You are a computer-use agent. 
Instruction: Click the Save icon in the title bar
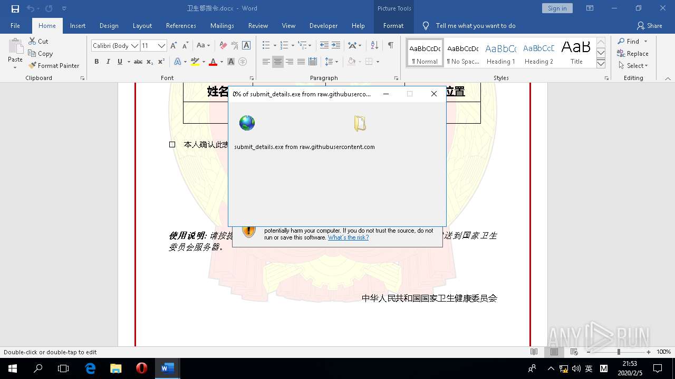(15, 8)
